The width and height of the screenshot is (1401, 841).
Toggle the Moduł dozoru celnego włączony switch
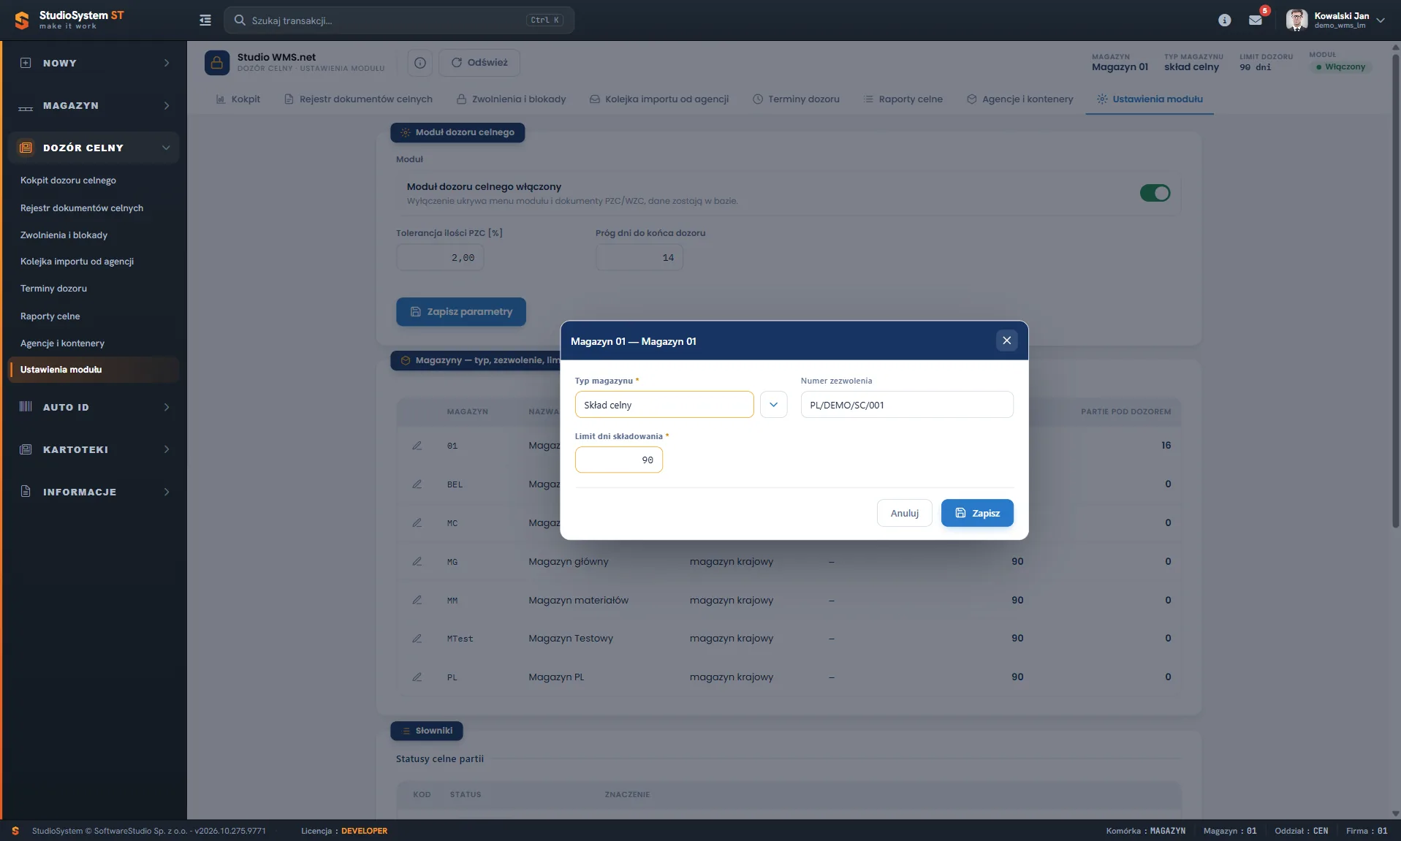pos(1155,193)
